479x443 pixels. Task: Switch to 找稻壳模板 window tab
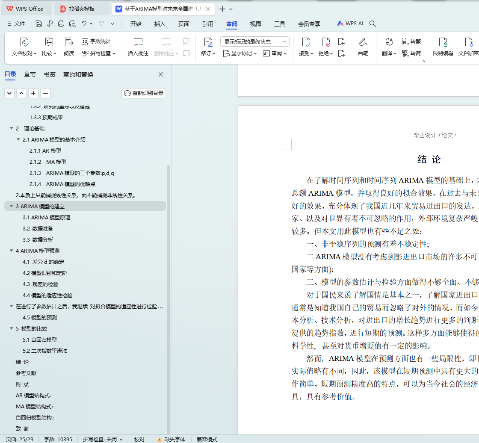coord(82,9)
